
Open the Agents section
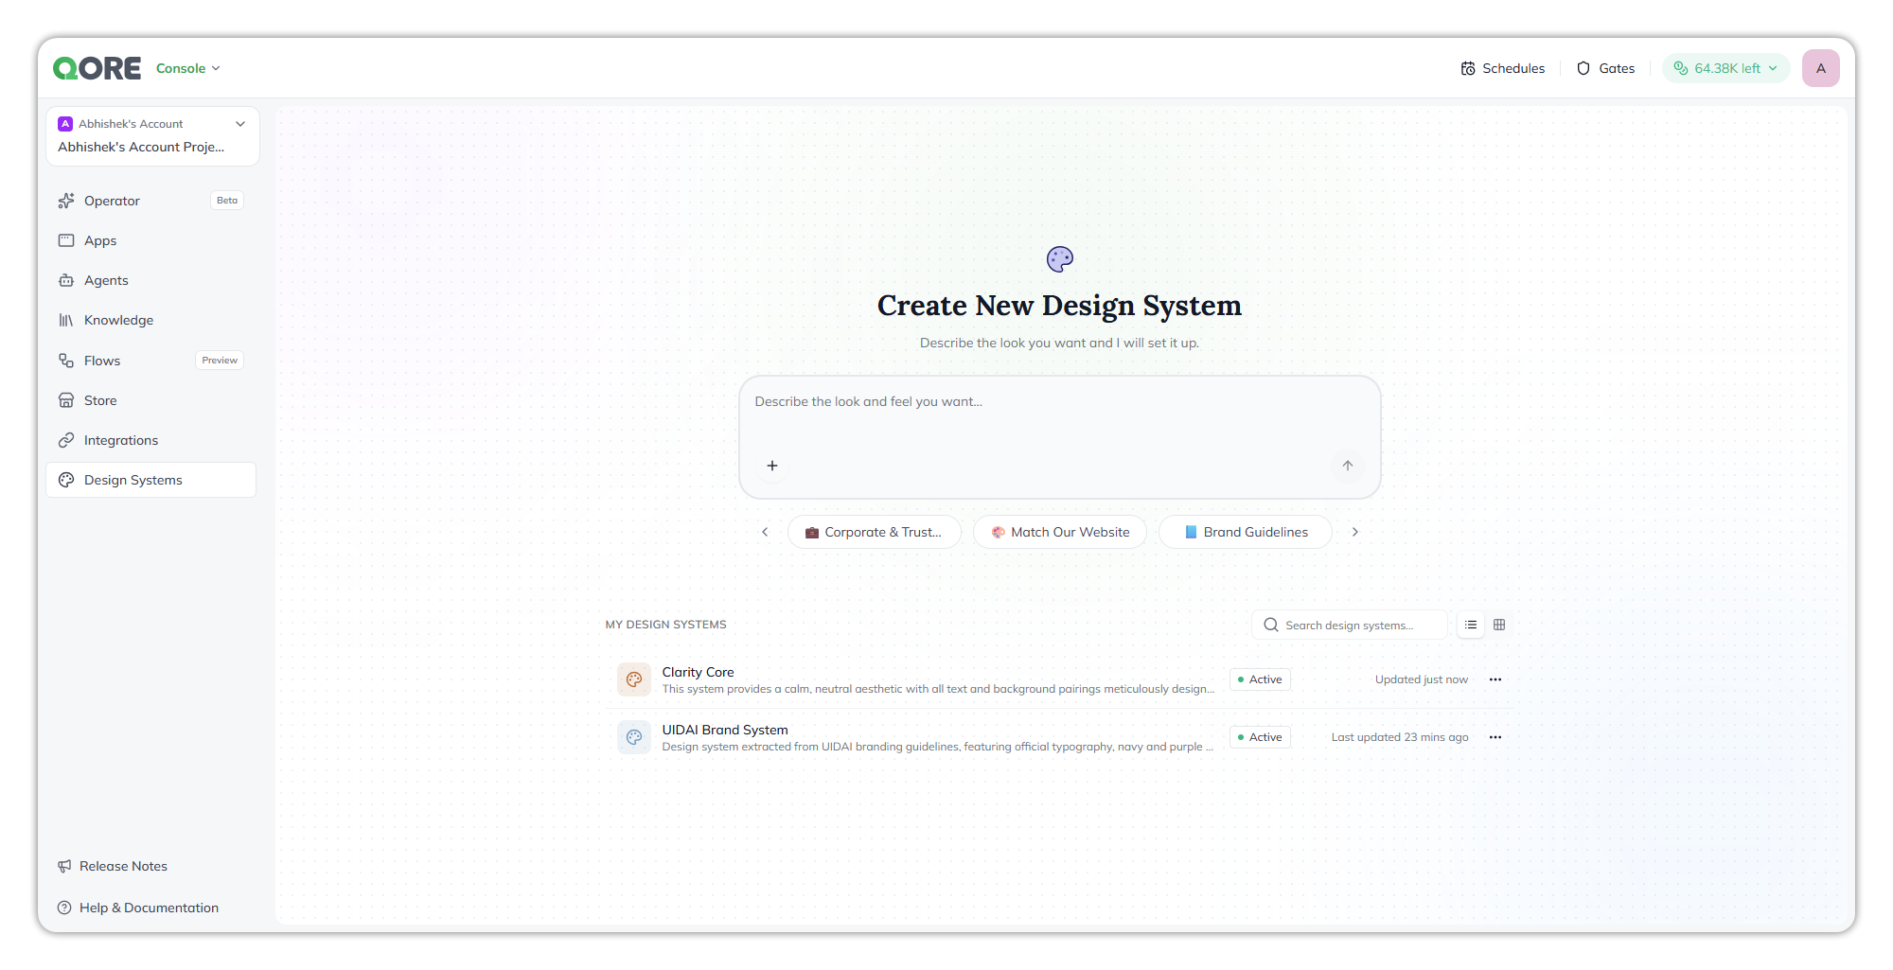coord(151,280)
